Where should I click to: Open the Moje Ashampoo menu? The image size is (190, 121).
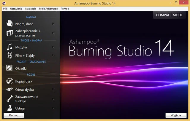(48, 9)
